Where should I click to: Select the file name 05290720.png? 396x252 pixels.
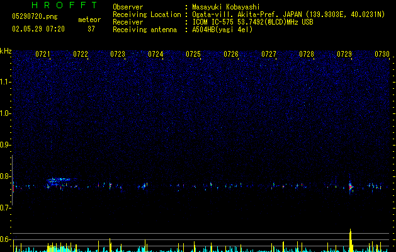[x=35, y=16]
